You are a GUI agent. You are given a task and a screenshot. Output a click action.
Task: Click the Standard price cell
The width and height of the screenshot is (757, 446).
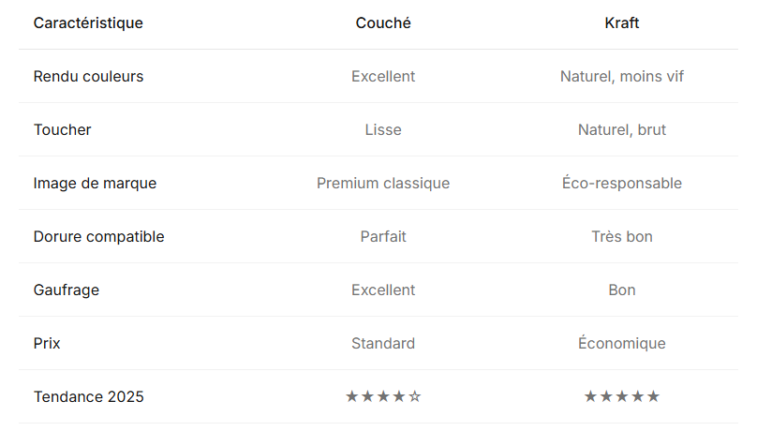click(383, 343)
